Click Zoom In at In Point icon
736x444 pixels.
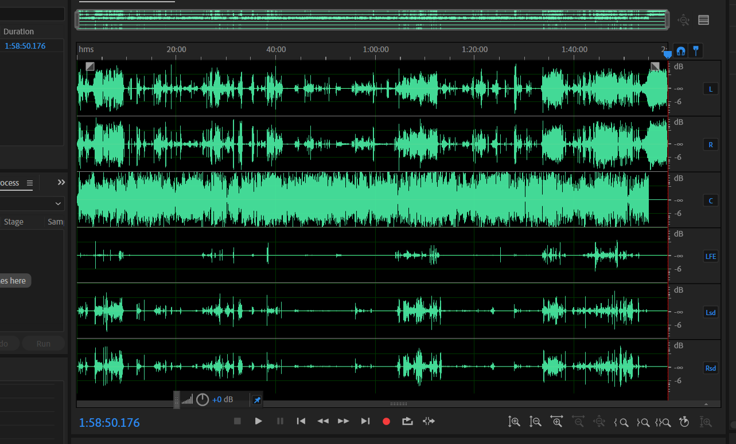621,422
